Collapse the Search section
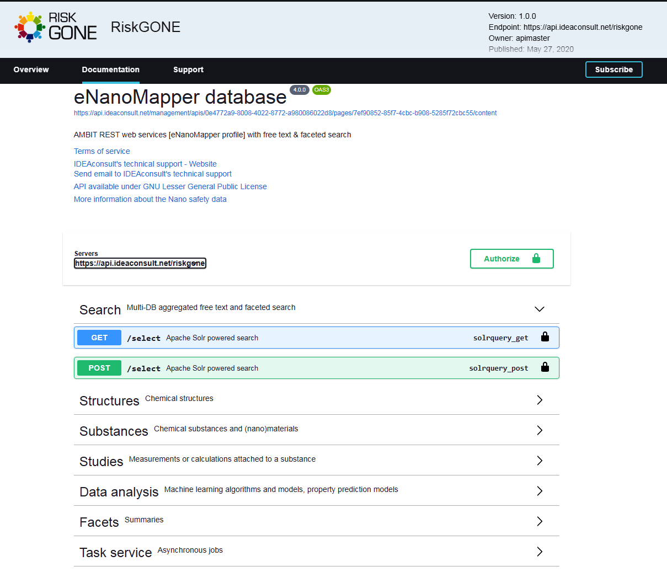667x572 pixels. point(539,309)
